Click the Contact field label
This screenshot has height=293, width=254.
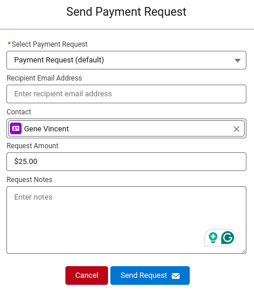coord(19,112)
